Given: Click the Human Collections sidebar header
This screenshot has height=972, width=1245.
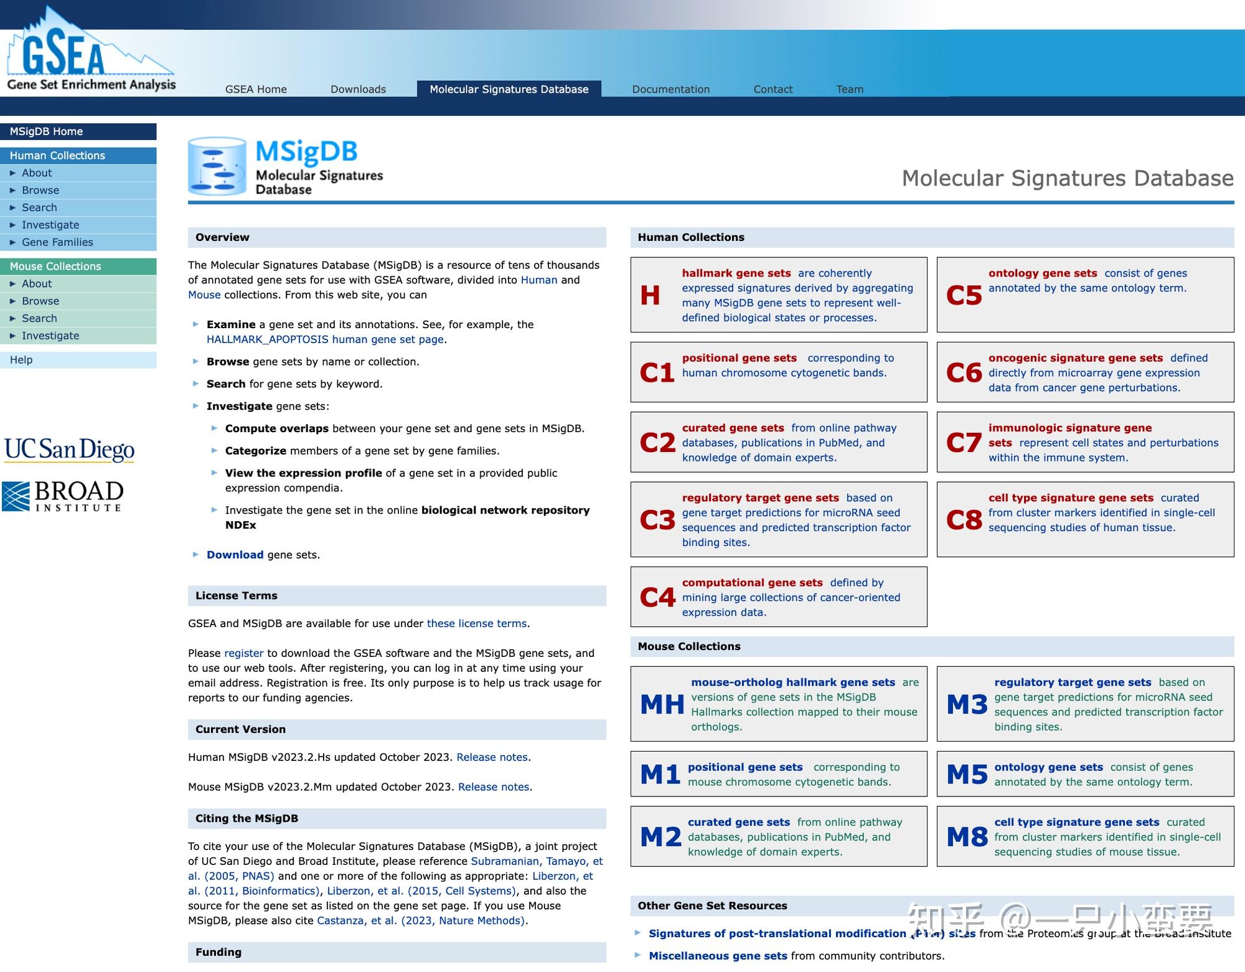Looking at the screenshot, I should pyautogui.click(x=57, y=156).
